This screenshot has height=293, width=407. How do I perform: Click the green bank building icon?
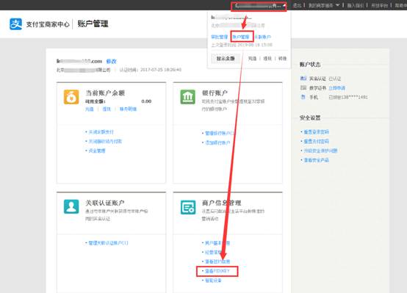pos(188,97)
